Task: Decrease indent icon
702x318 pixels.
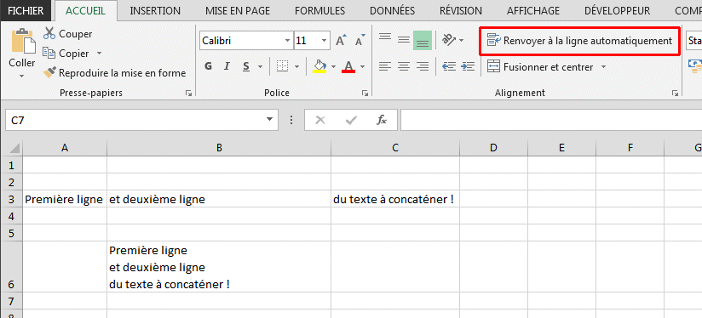Action: point(448,67)
